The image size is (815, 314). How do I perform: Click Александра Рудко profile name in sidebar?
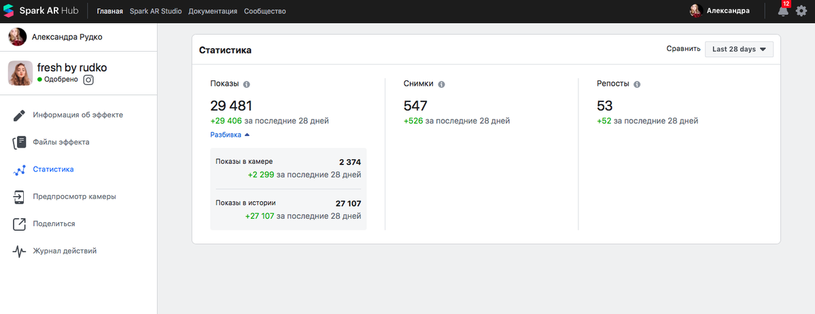[67, 37]
